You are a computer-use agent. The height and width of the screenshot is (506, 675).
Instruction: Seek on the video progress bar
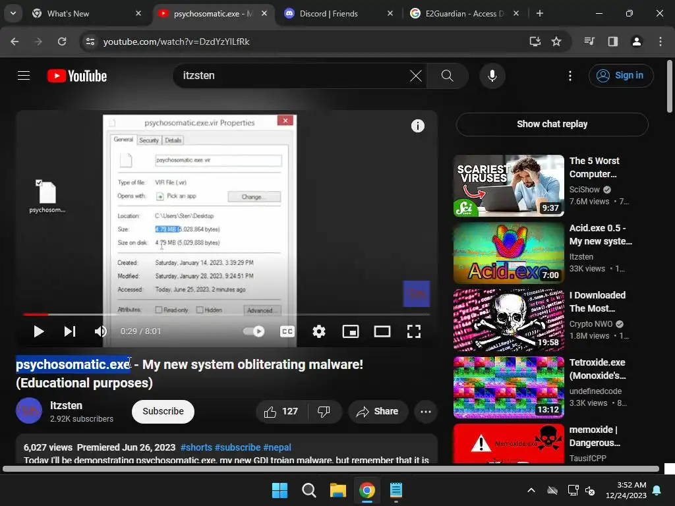227,314
